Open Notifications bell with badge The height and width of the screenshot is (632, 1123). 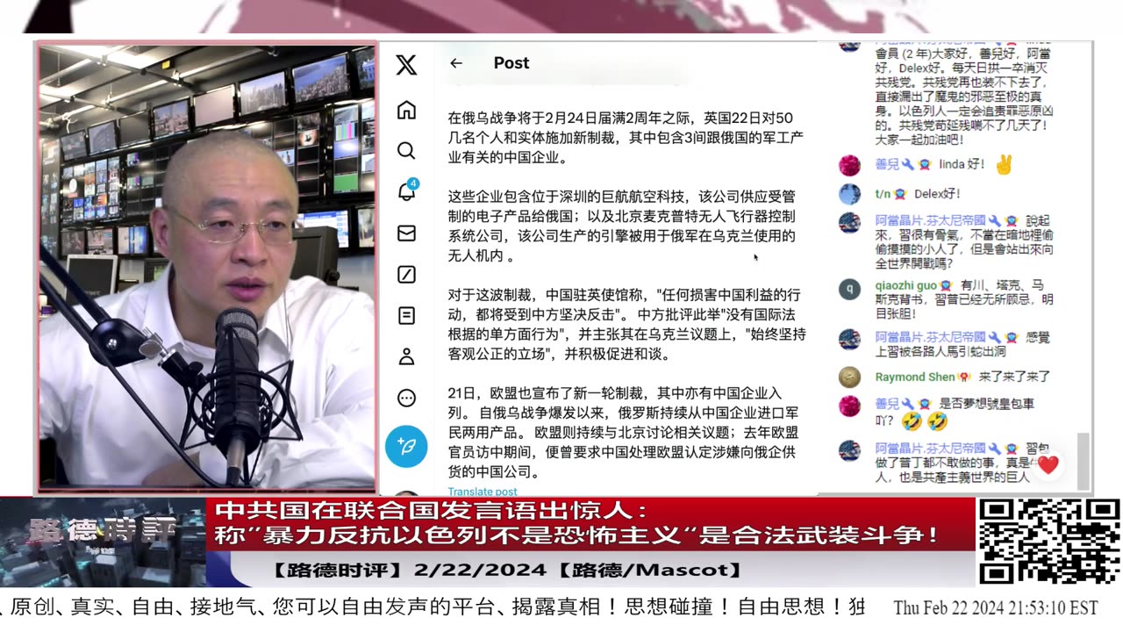coord(407,191)
